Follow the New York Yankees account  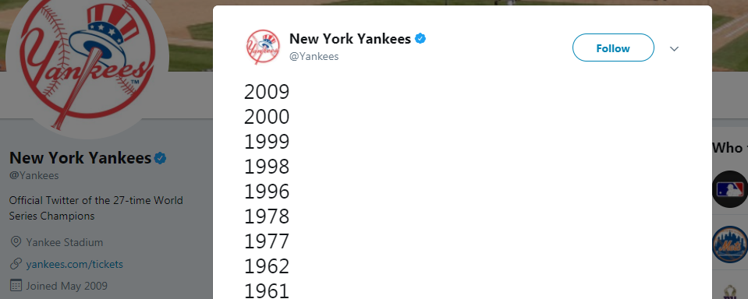(x=613, y=47)
